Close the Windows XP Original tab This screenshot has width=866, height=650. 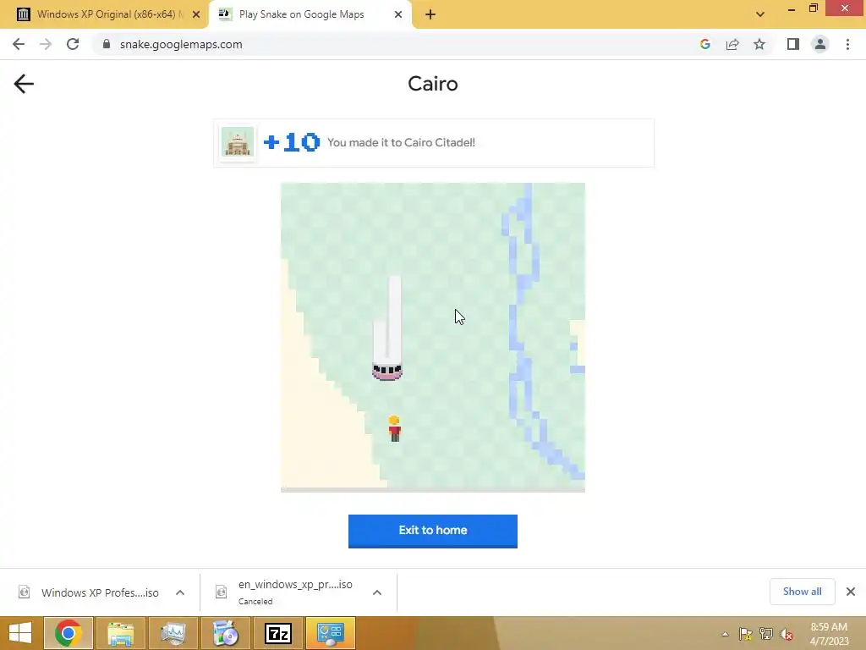point(196,14)
